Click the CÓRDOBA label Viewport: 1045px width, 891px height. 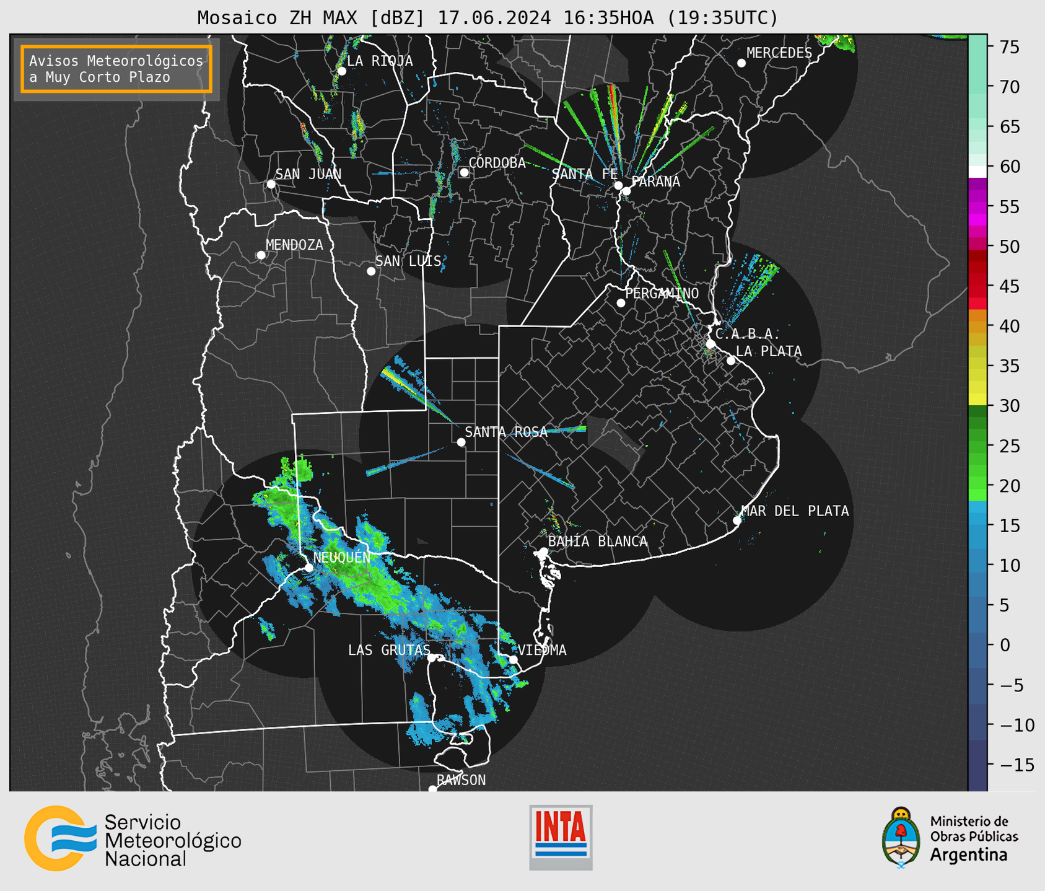(x=497, y=163)
